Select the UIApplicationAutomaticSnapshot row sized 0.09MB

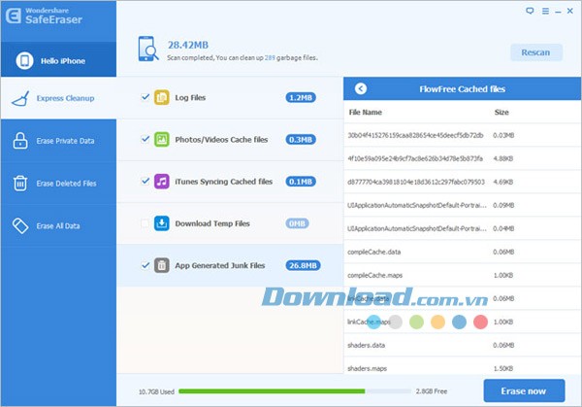(462, 205)
